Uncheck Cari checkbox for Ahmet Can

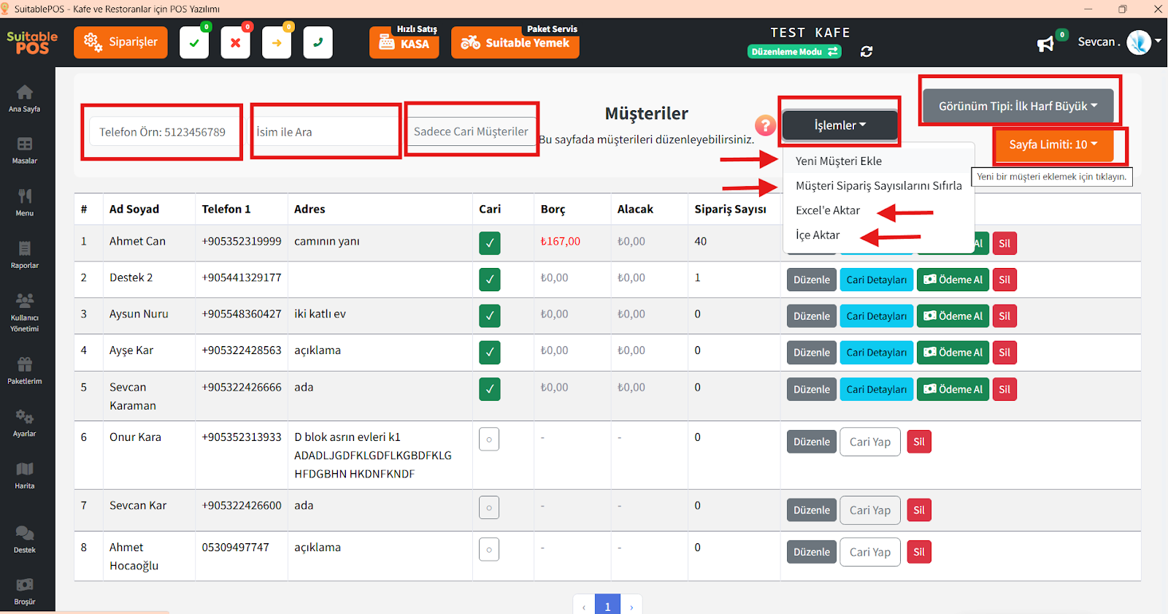tap(489, 242)
